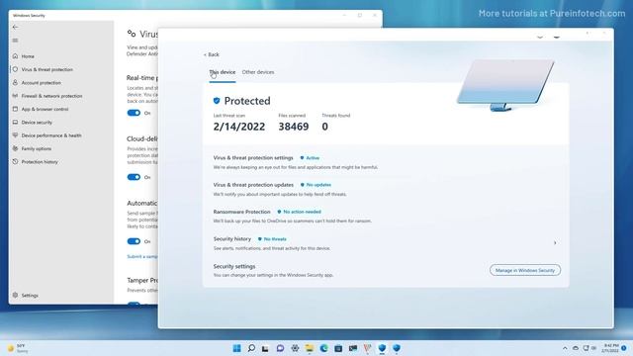Open the Windows Start menu
The width and height of the screenshot is (633, 356).
click(237, 348)
